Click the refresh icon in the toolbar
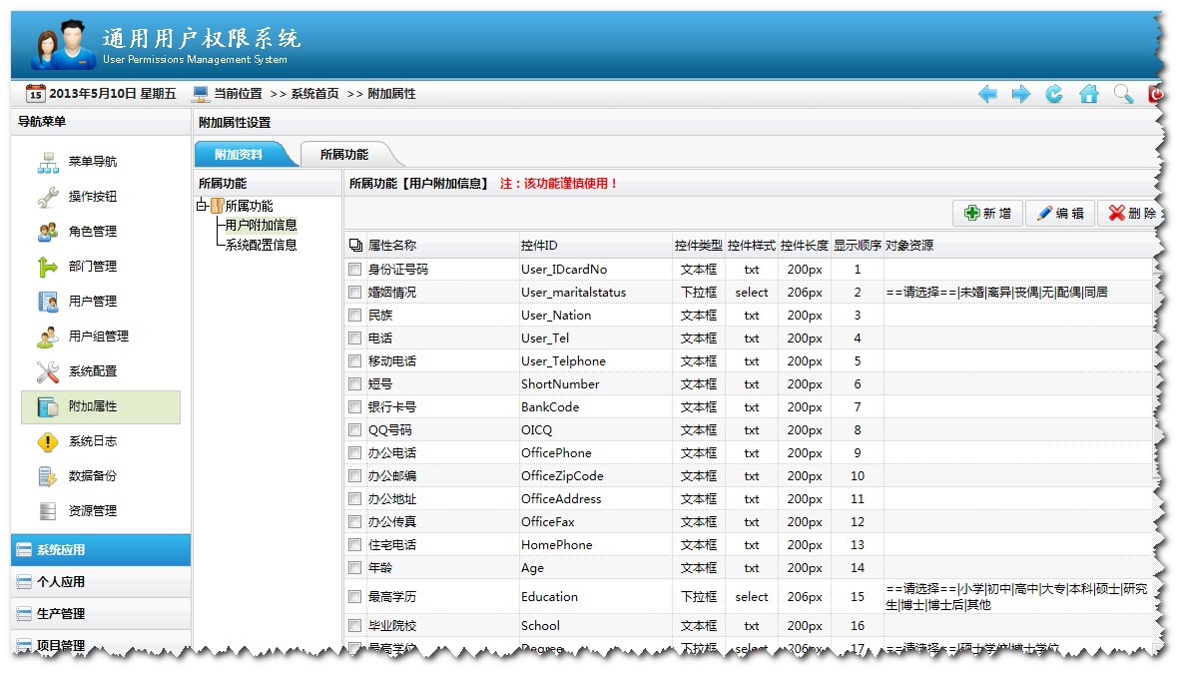The width and height of the screenshot is (1183, 675). click(x=1055, y=94)
